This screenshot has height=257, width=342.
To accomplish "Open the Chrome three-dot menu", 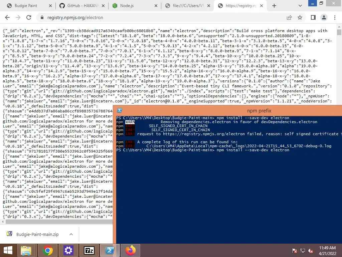I will pyautogui.click(x=335, y=17).
